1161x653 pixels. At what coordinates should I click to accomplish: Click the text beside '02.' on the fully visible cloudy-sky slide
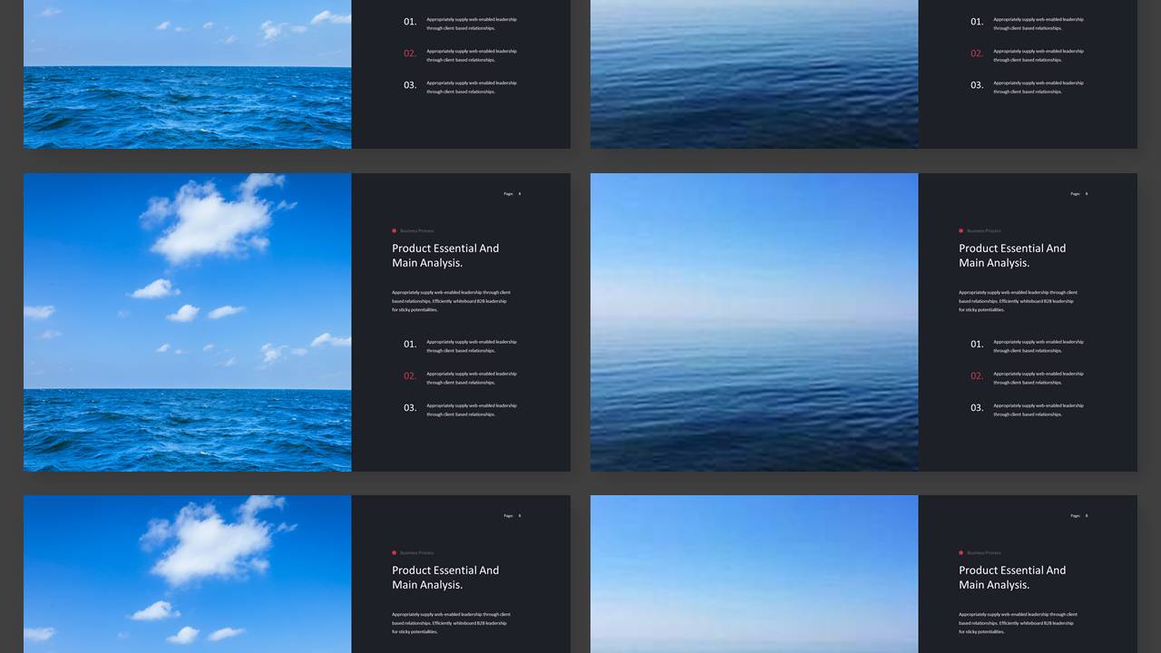pyautogui.click(x=472, y=378)
